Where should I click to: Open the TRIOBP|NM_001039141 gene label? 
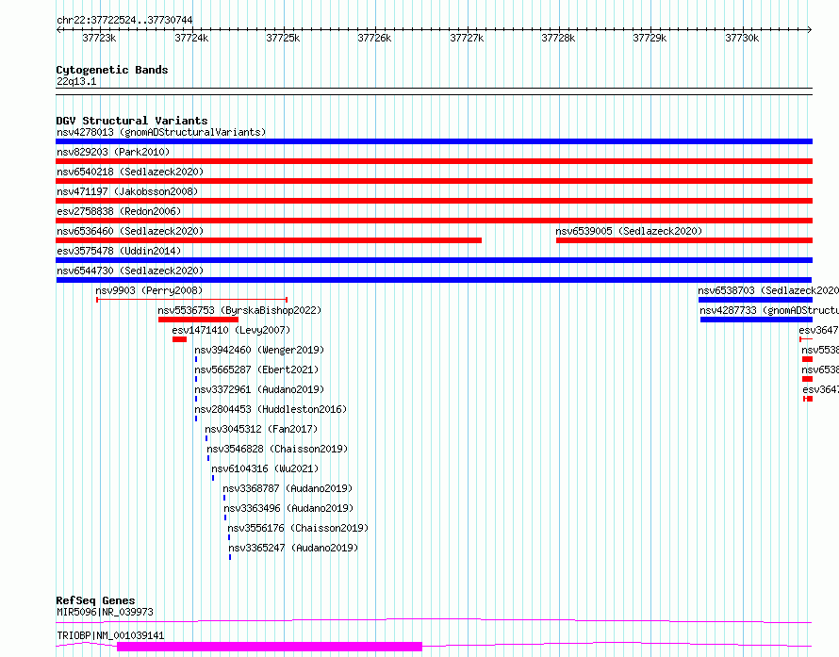pos(110,635)
